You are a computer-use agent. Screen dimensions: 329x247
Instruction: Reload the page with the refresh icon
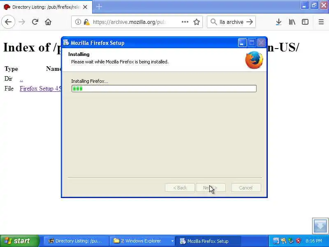(x=35, y=22)
